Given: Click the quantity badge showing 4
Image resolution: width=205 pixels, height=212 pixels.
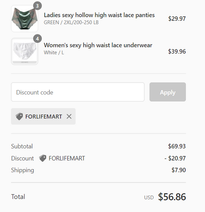Looking at the screenshot, I should click(x=37, y=39).
